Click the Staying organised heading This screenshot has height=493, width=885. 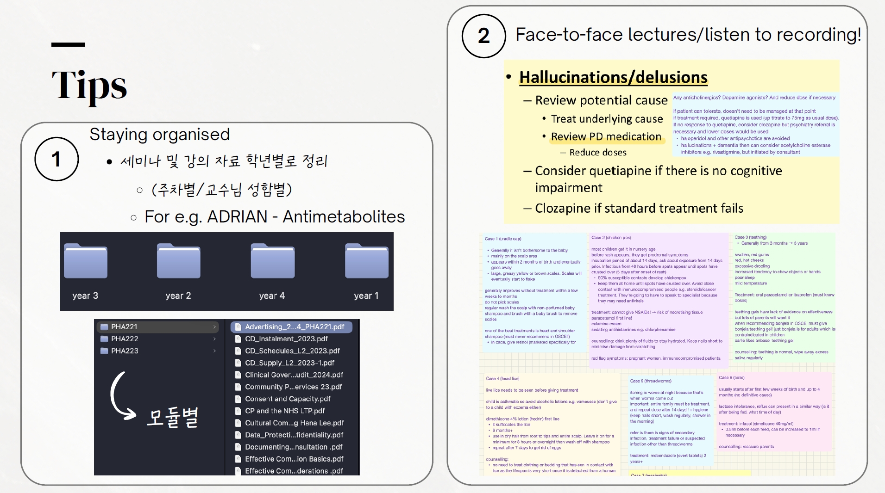(159, 135)
